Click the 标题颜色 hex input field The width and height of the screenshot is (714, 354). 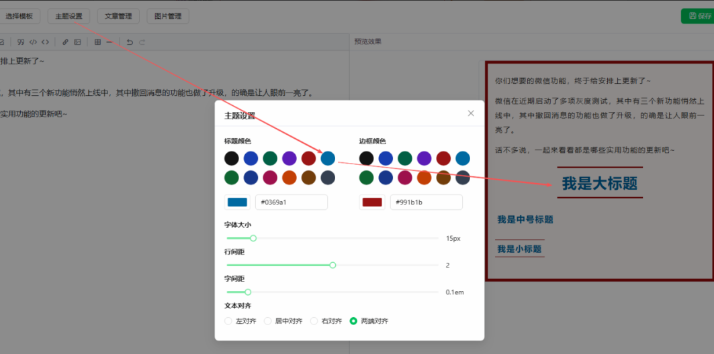click(291, 202)
